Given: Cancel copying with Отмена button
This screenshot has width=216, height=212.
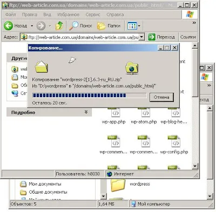Looking at the screenshot, I should click(161, 97).
